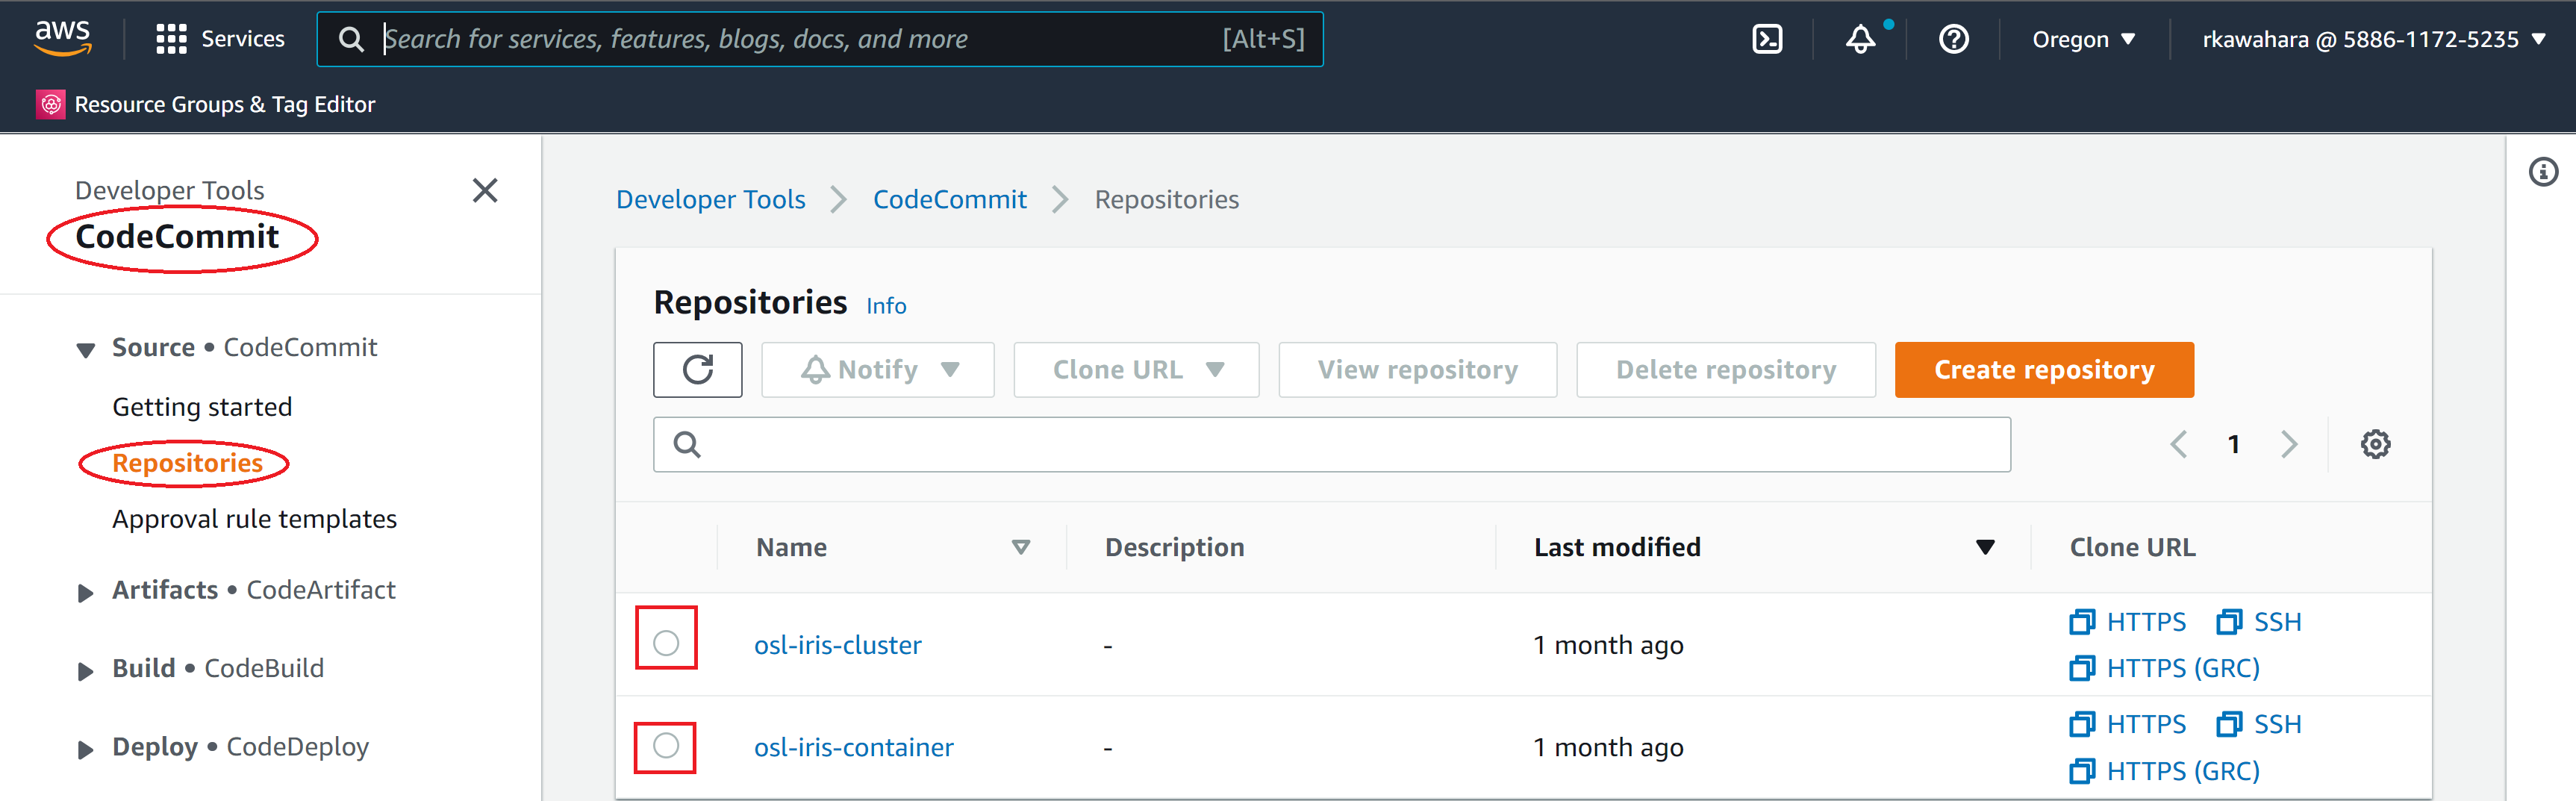The height and width of the screenshot is (801, 2576).
Task: Copy HTTPS clone URL for osl-iris-container
Action: (x=2127, y=724)
